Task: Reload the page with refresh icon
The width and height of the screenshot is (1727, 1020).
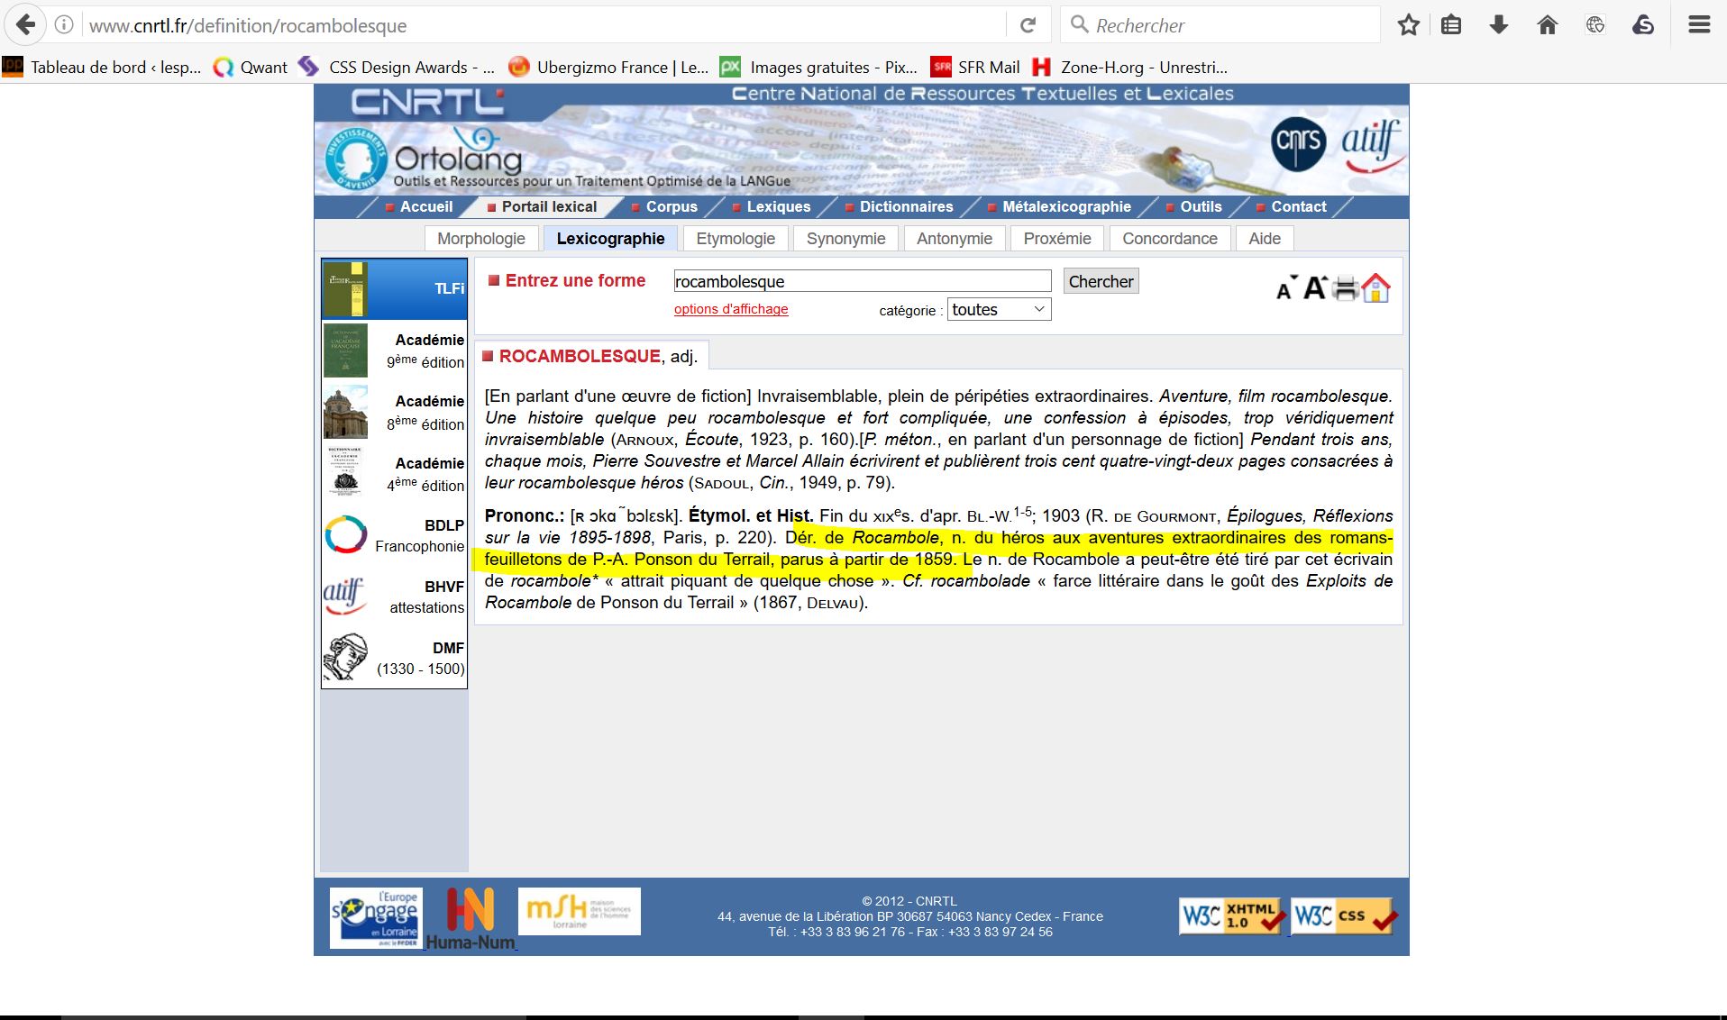Action: (1028, 25)
